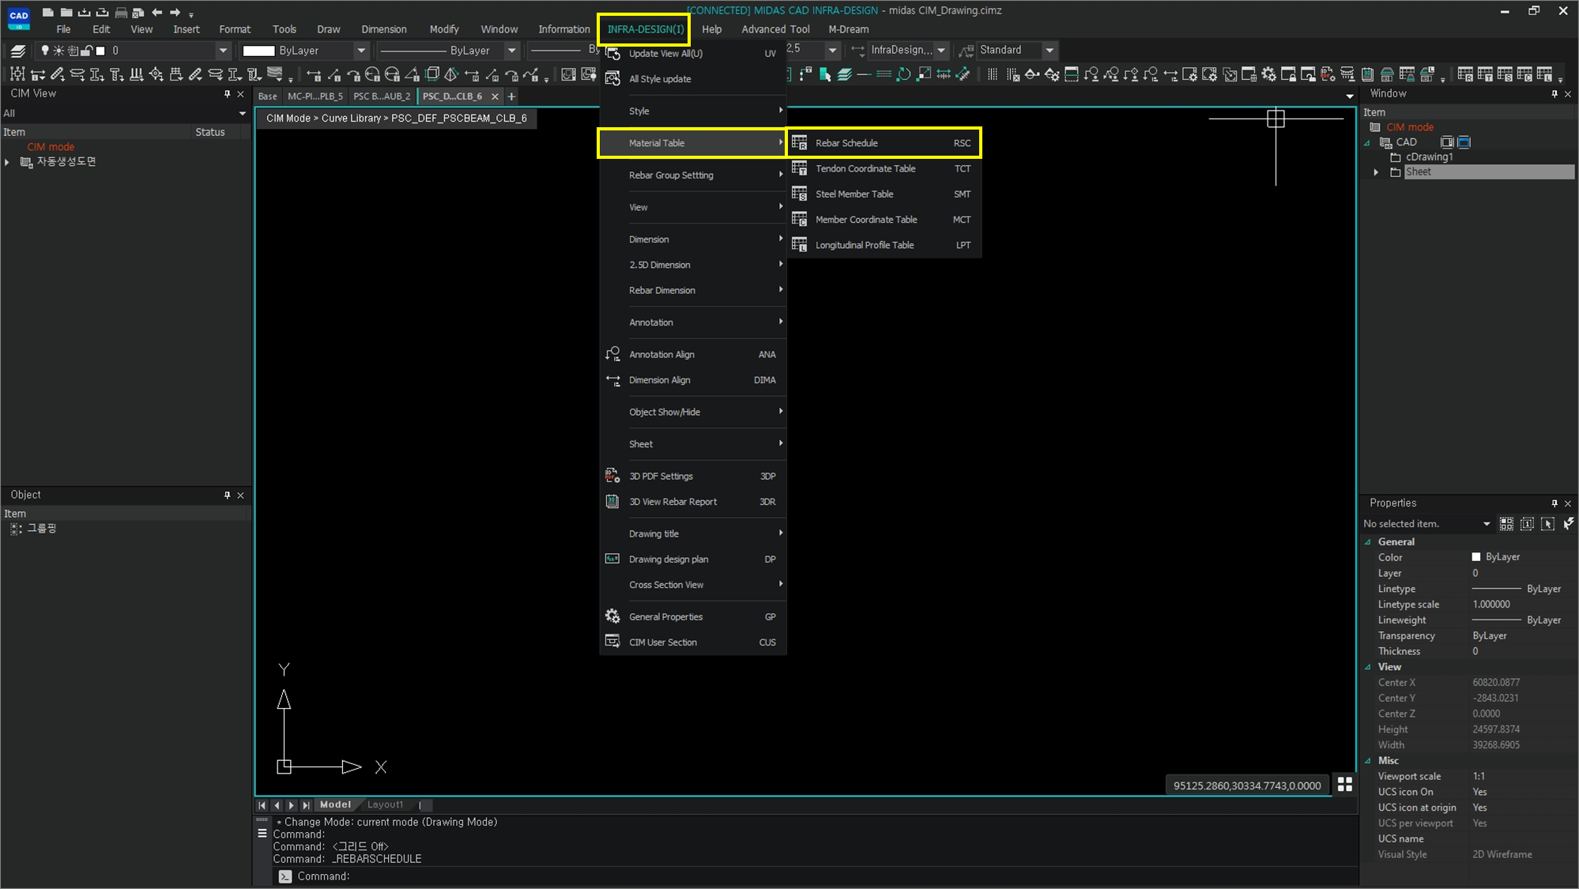Toggle layer on/off lightbulb icon
Image resolution: width=1579 pixels, height=889 pixels.
pos(45,51)
